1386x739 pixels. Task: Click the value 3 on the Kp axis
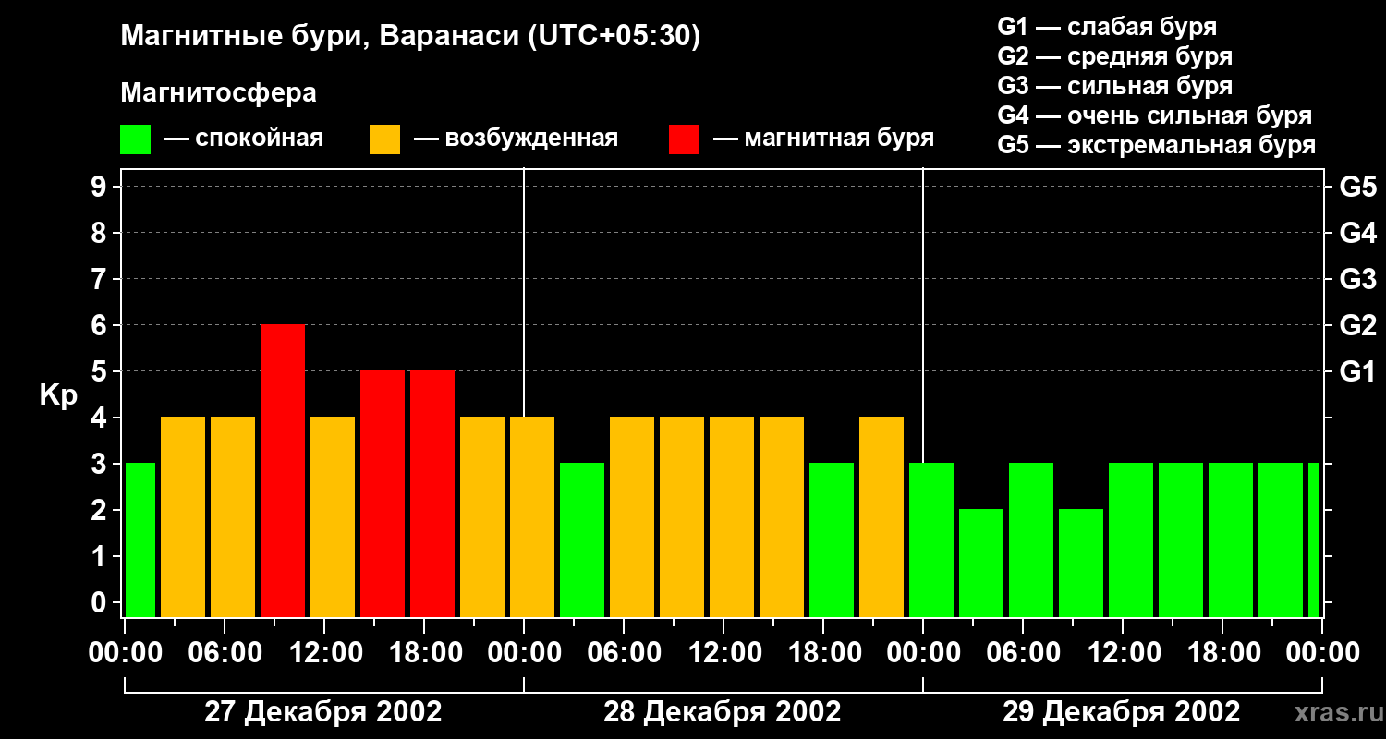pyautogui.click(x=101, y=464)
